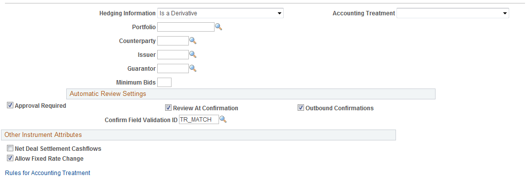Screen dimensions: 527x178
Task: Enable Net Deal Settlement Cashflows
Action: 10,148
